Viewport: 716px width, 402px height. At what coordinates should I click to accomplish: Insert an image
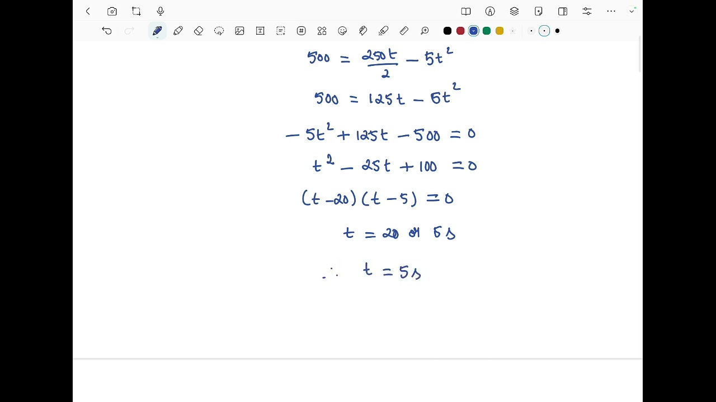pyautogui.click(x=239, y=31)
